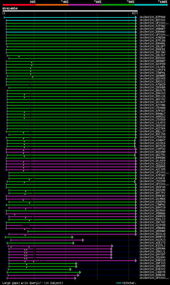Viewport: 170px width, 285px height.
Task: Select the UniRef100_Q6ZJG2 label
Action: 152,99
